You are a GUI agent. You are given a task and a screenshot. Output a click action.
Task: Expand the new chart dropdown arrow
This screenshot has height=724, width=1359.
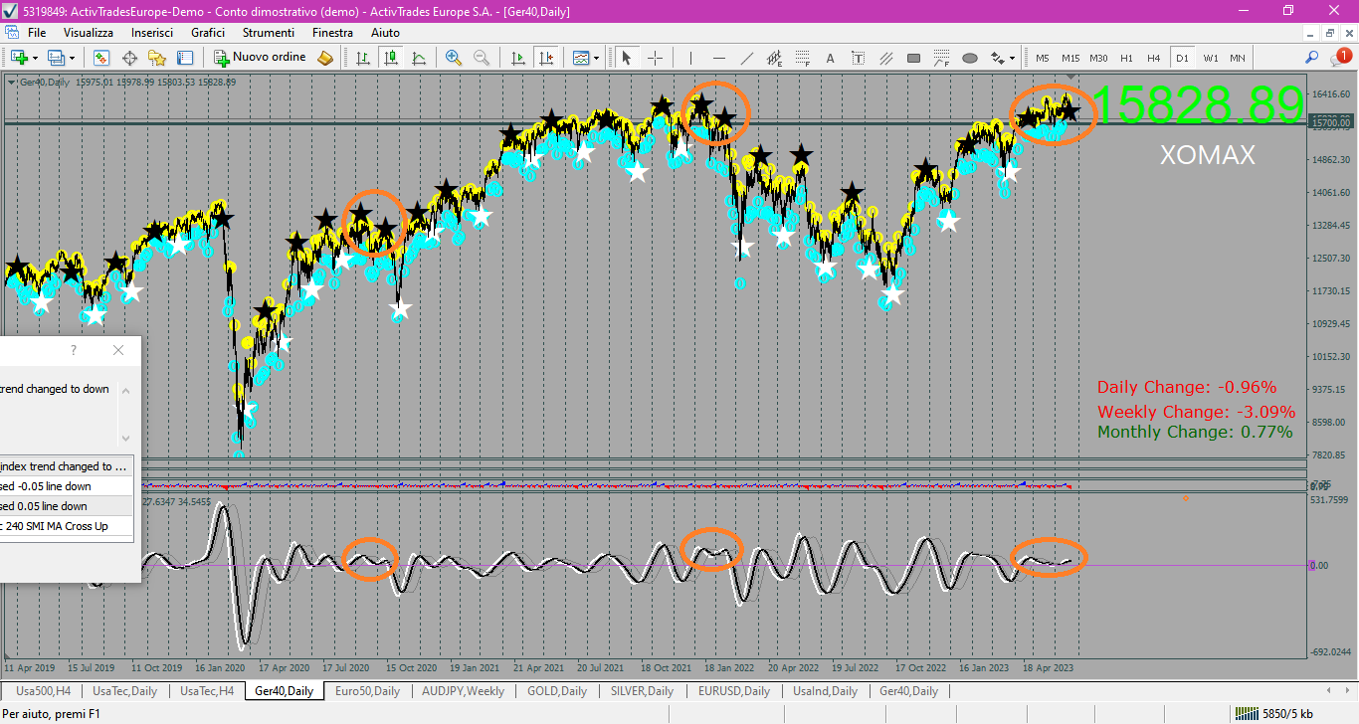pyautogui.click(x=36, y=58)
